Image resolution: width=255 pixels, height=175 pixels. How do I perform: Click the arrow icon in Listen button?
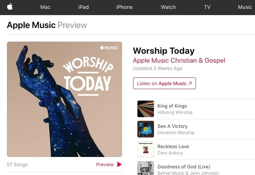(x=190, y=83)
